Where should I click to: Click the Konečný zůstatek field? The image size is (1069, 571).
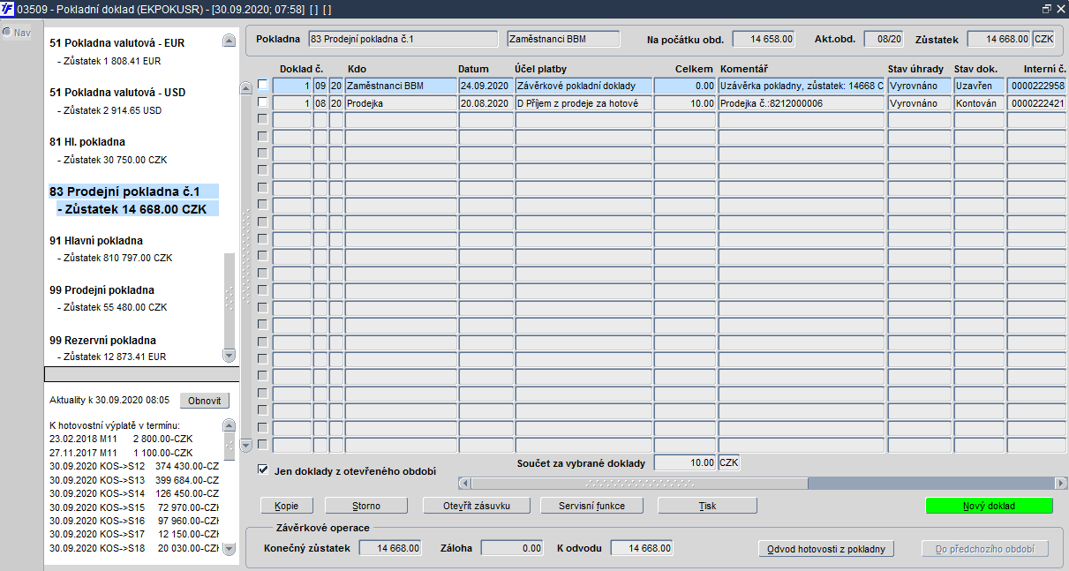390,548
